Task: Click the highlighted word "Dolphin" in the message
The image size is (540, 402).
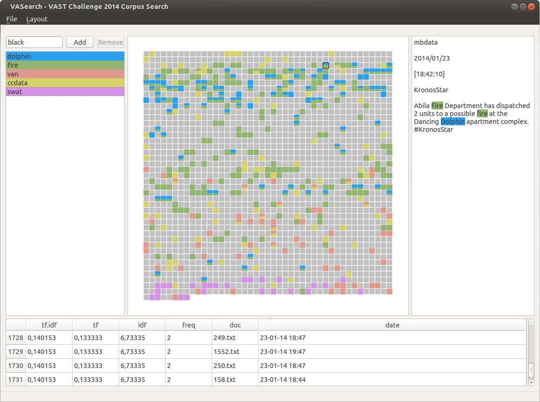Action: click(x=453, y=122)
